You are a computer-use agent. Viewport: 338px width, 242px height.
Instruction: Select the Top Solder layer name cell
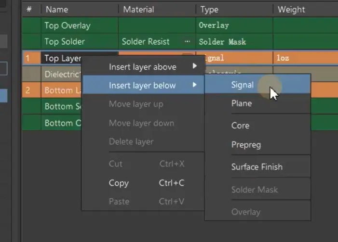click(x=64, y=42)
